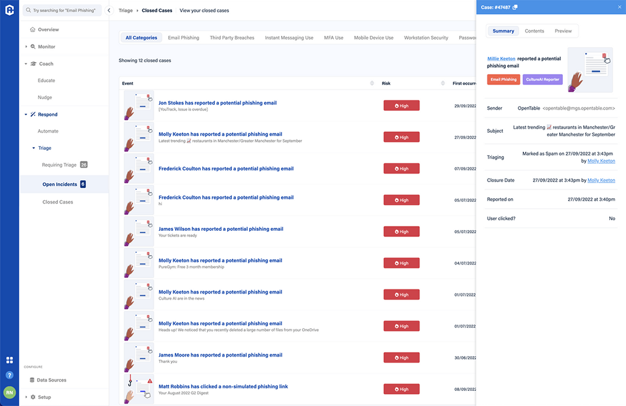
Task: Open the MFA Use category tab
Action: [x=333, y=37]
